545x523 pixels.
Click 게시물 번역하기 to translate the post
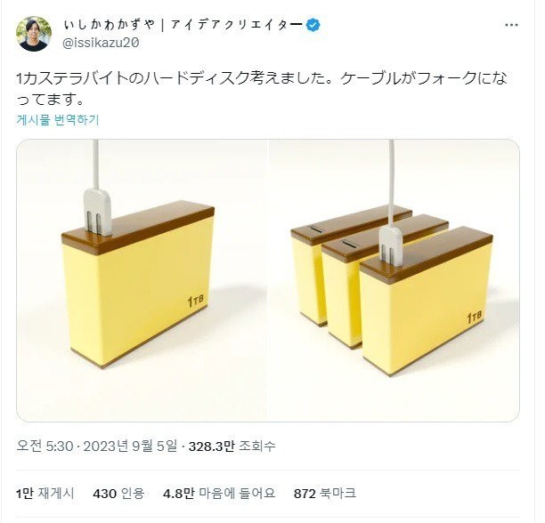coord(58,120)
